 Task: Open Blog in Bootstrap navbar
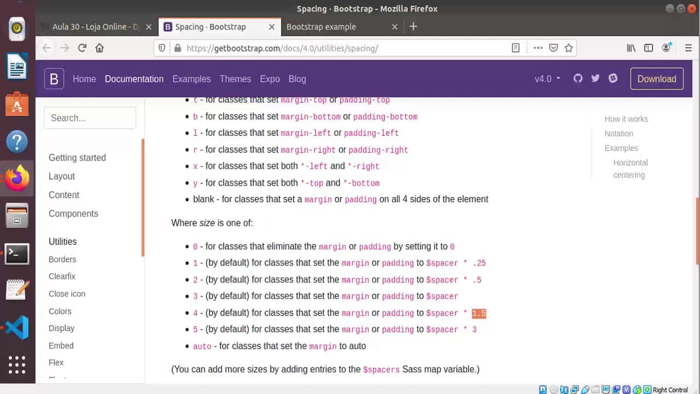pyautogui.click(x=297, y=79)
